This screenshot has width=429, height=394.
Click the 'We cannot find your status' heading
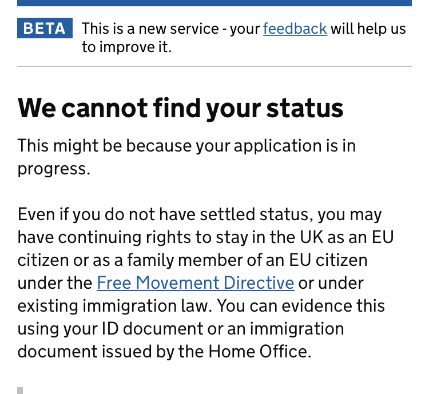click(x=180, y=108)
